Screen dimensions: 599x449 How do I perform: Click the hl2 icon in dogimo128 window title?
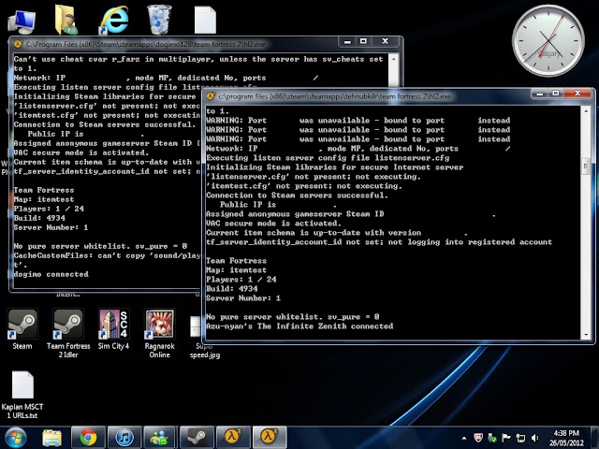18,44
